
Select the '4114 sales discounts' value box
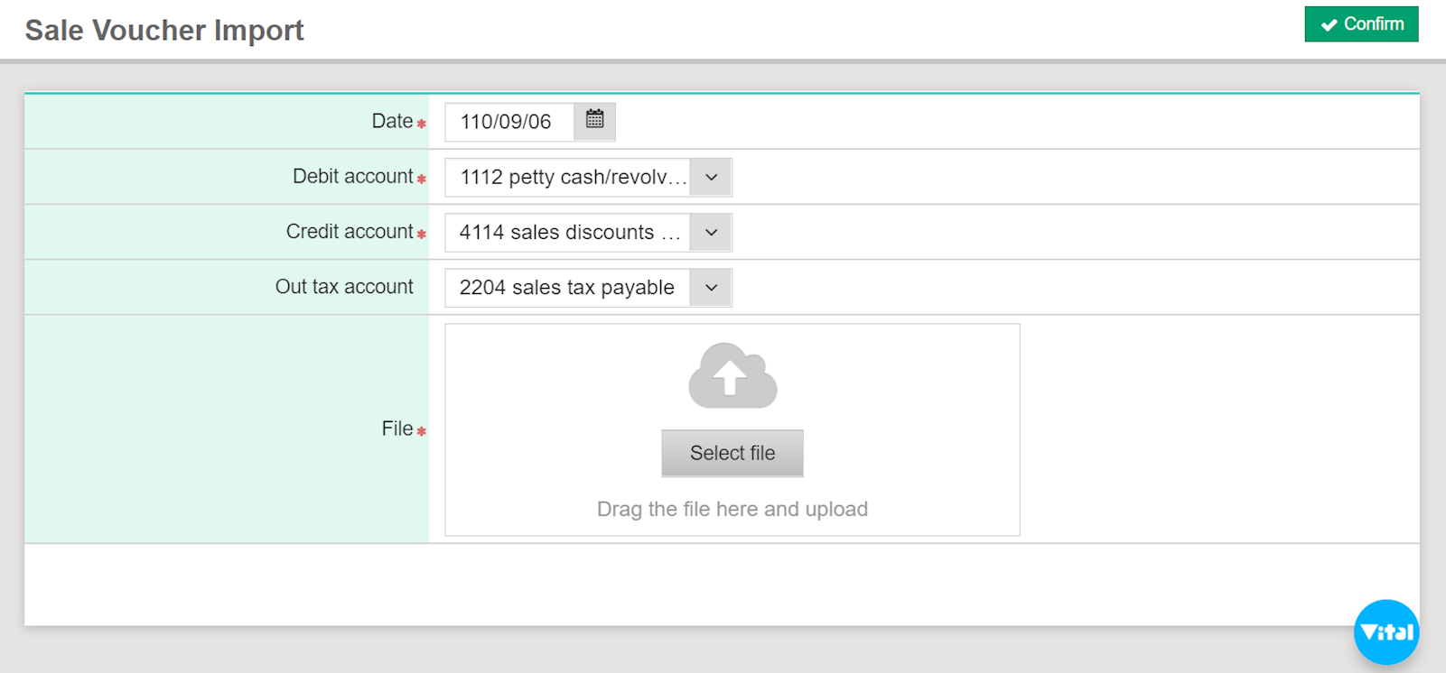pos(568,233)
